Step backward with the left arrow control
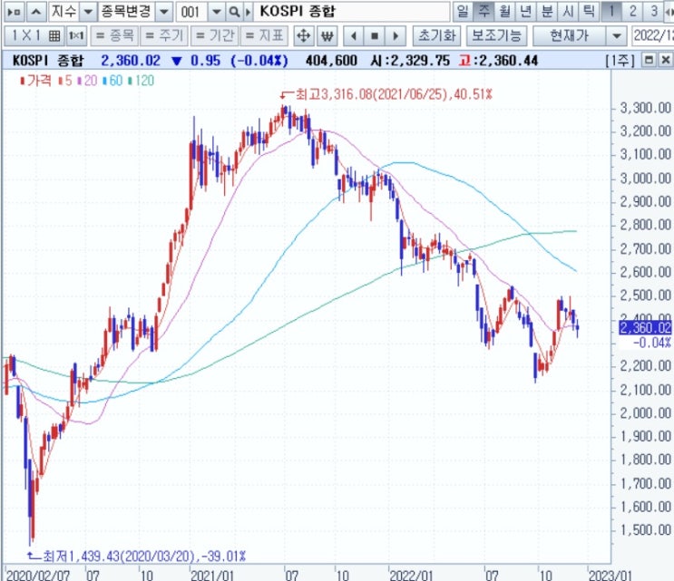674x581 pixels. [354, 36]
